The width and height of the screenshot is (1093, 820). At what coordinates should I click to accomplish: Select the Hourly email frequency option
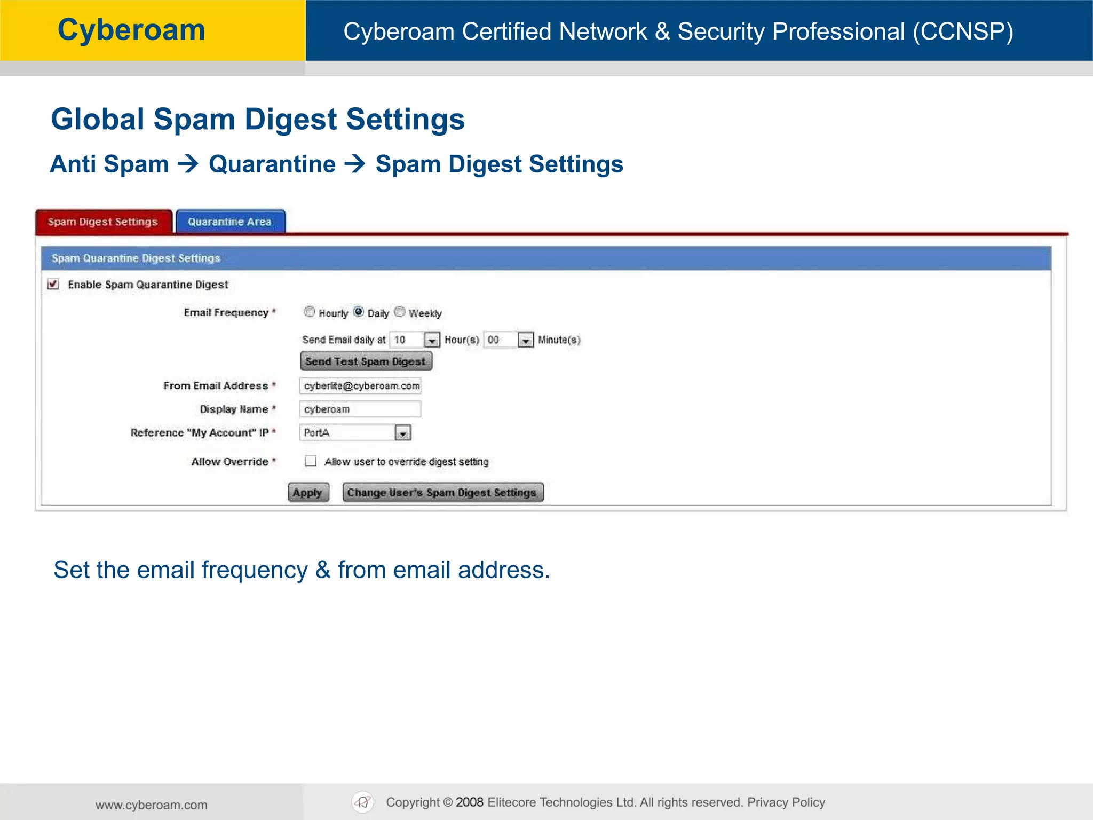coord(310,312)
